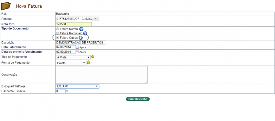Expand the Forma de Pagamento Boleto dropdown
Viewport: 275px width, 121px height.
click(x=71, y=63)
